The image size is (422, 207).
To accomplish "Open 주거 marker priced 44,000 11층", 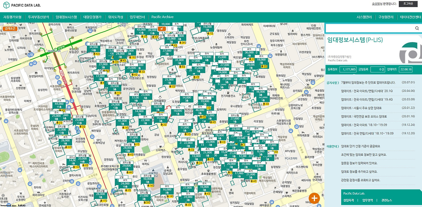I will (59, 103).
